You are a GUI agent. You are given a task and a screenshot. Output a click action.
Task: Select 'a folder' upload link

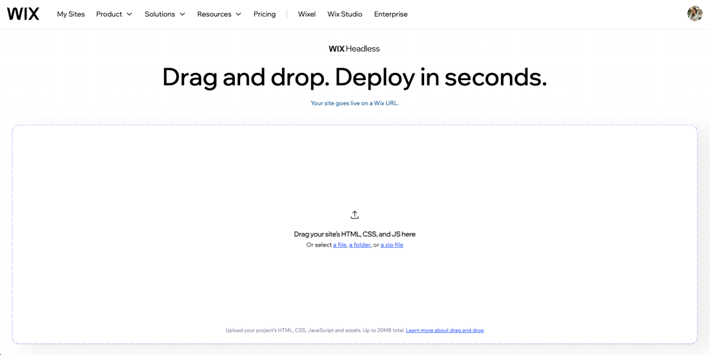360,245
